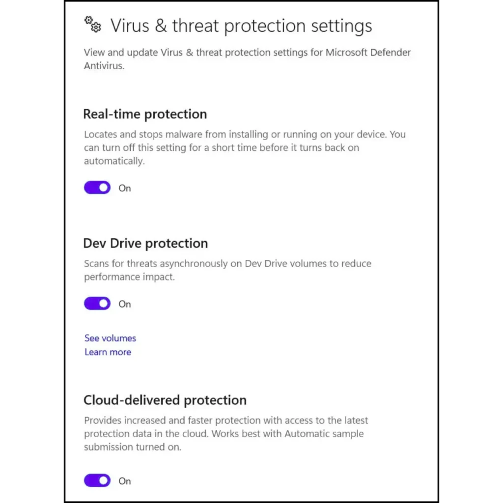Screen dimensions: 503x503
Task: Click the Real-time protection description text
Action: [245, 147]
